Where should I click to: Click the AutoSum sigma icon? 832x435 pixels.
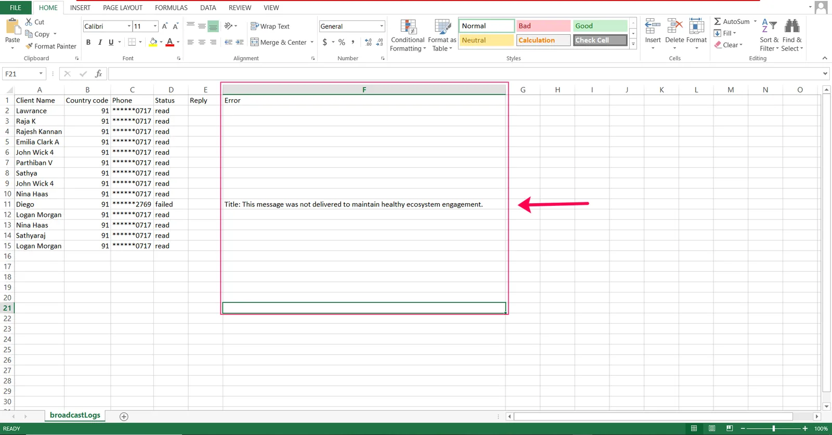tap(718, 21)
